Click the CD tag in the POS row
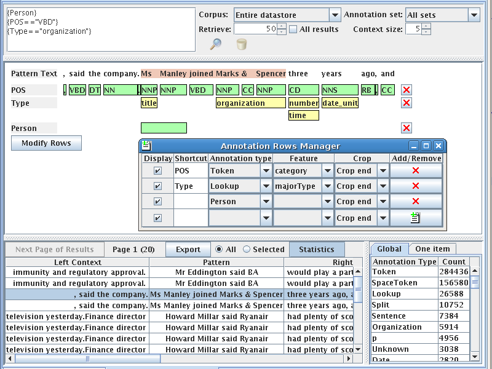The image size is (492, 369). 304,90
